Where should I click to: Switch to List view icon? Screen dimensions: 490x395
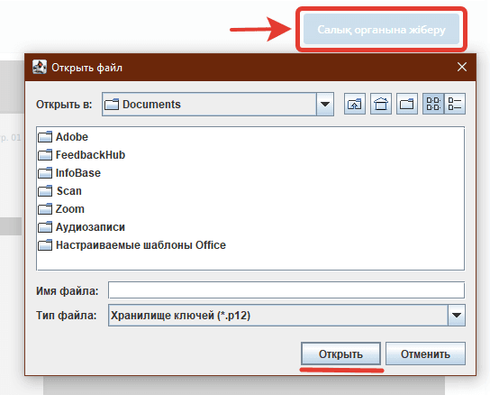tap(433, 104)
